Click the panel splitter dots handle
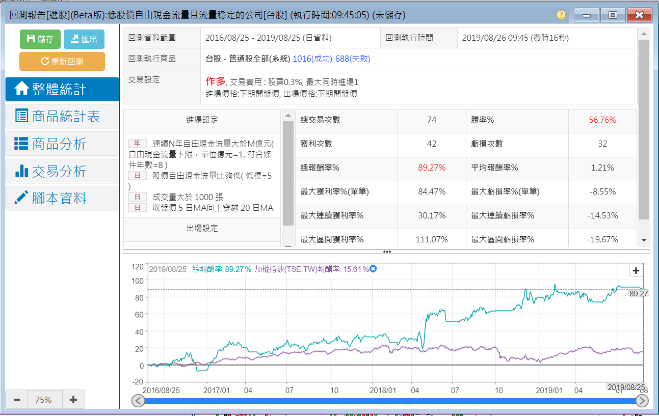Viewport: 659px width, 416px height. pos(387,252)
